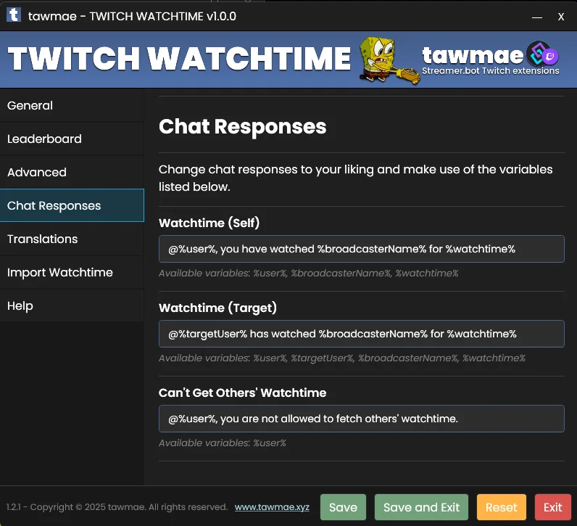
Task: Click the "Can't Get Others' Watchtime" label
Action: point(243,393)
